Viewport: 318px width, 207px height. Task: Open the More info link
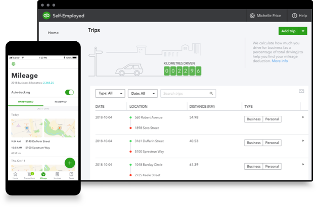click(x=280, y=61)
